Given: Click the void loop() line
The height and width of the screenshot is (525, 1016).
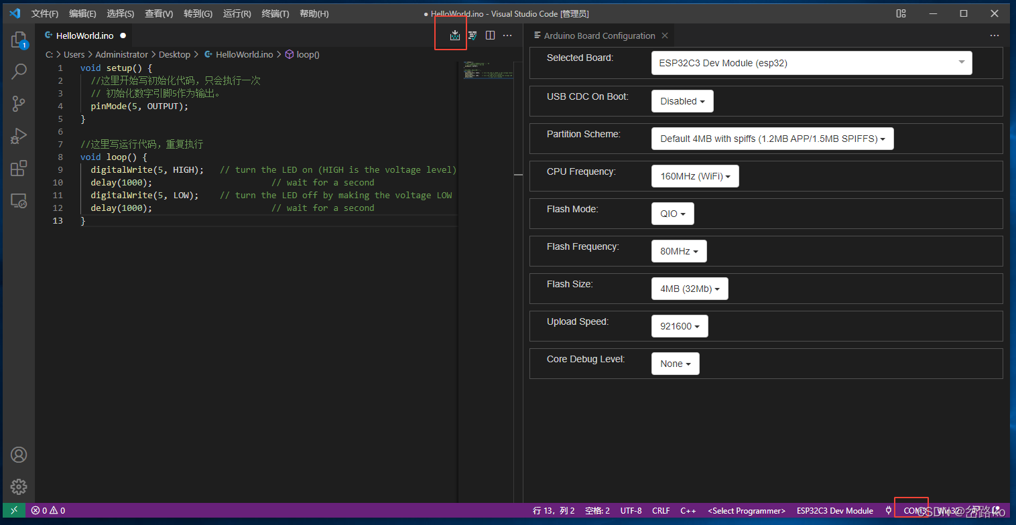Looking at the screenshot, I should pyautogui.click(x=113, y=157).
